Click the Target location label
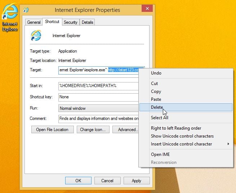The width and height of the screenshot is (236, 193). pos(43,60)
